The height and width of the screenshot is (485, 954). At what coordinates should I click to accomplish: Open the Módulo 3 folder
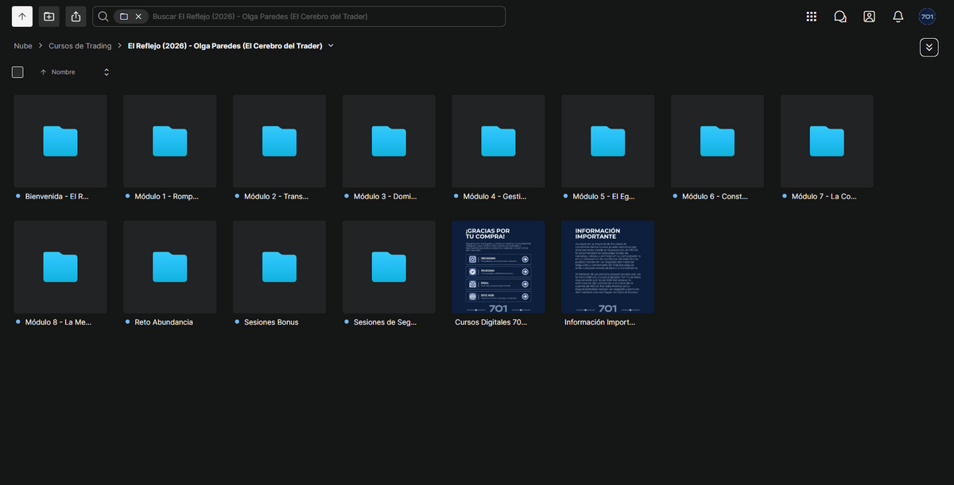pos(389,141)
